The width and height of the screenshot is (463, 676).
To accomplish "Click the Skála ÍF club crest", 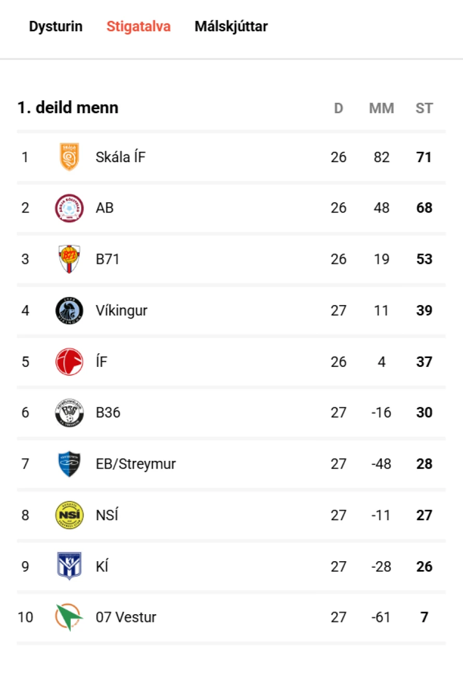I will (69, 157).
